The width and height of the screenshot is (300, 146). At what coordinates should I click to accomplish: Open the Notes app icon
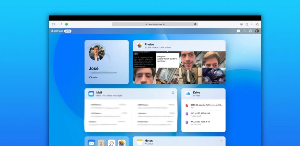click(x=140, y=142)
